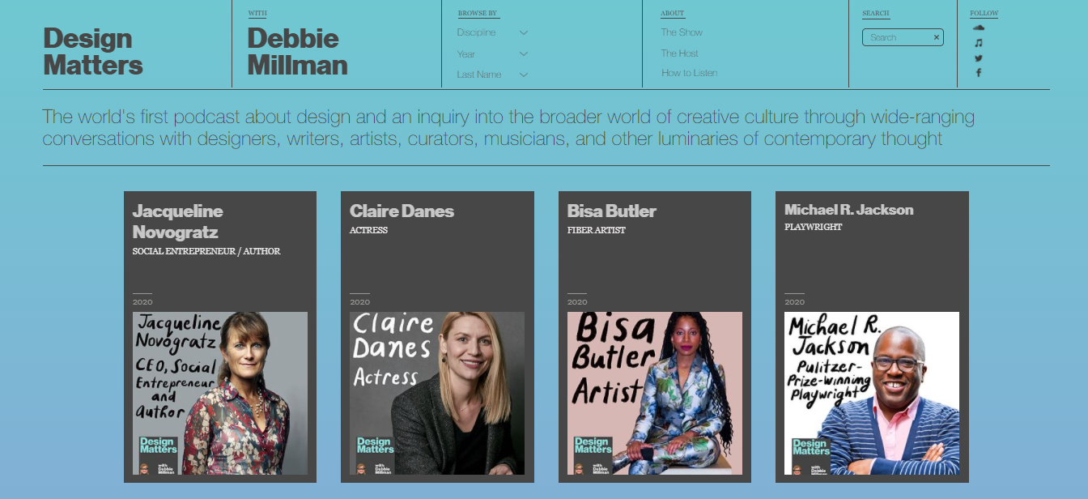
Task: Open The Show page
Action: click(x=681, y=32)
